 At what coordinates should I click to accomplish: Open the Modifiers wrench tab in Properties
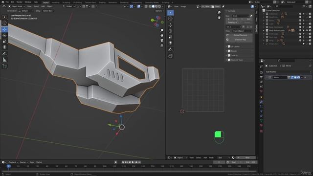261,102
